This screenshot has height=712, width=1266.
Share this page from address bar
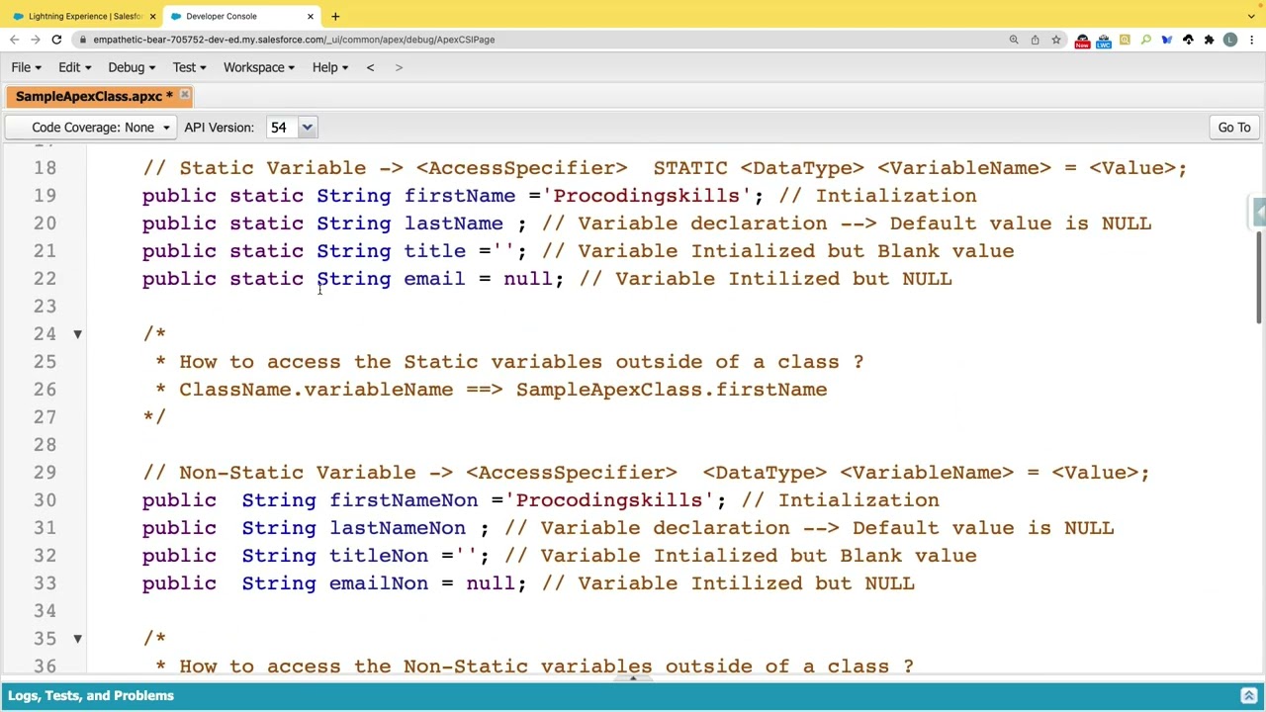pyautogui.click(x=1035, y=40)
